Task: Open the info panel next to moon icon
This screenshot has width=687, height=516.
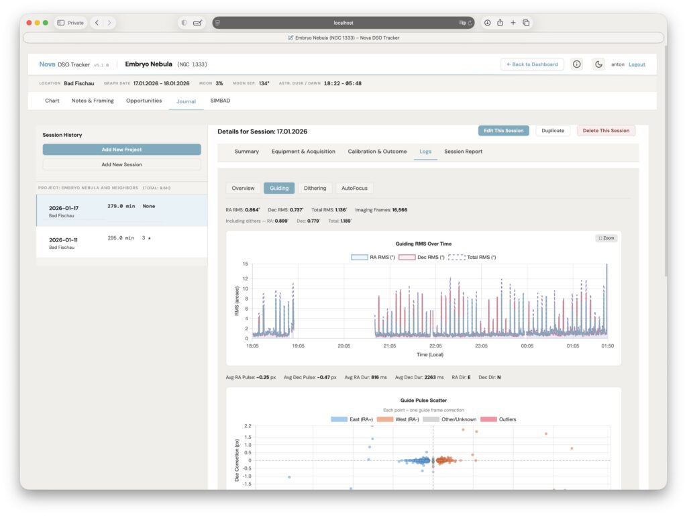Action: coord(576,64)
